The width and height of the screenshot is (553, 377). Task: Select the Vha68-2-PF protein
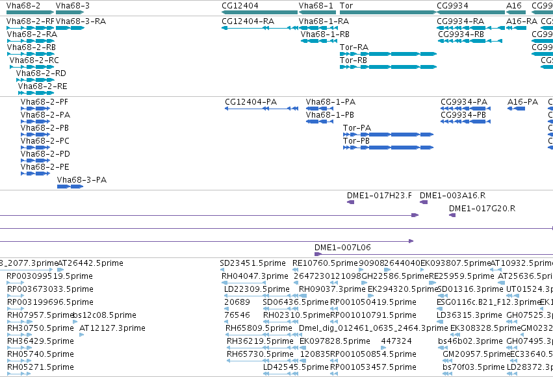pyautogui.click(x=35, y=109)
